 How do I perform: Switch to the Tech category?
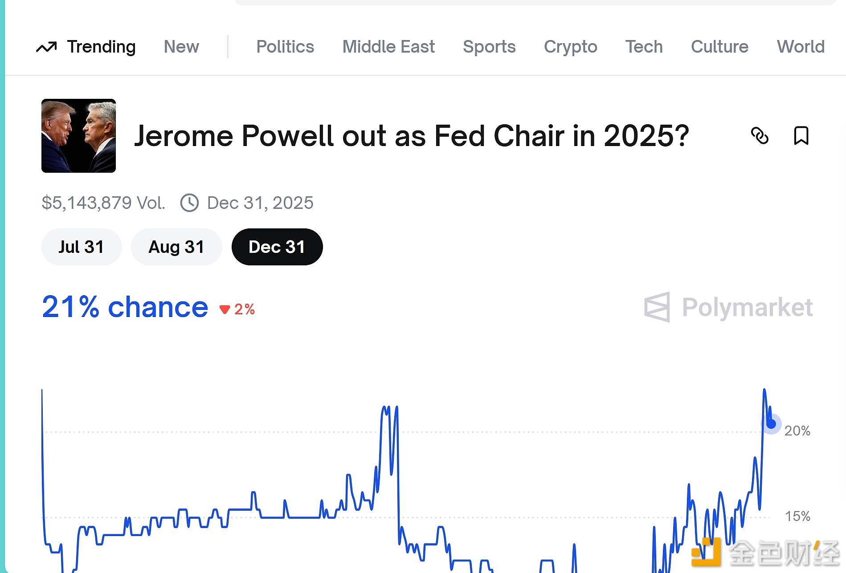[x=644, y=47]
